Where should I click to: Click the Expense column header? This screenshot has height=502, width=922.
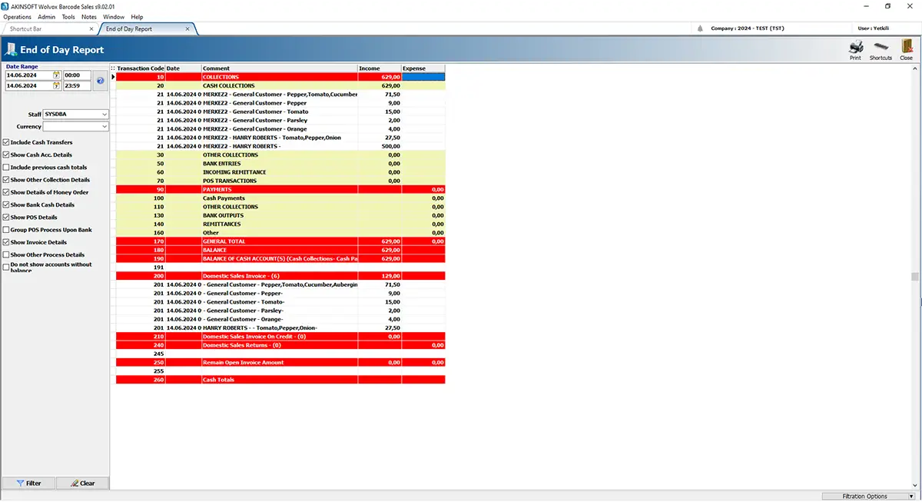tap(423, 68)
